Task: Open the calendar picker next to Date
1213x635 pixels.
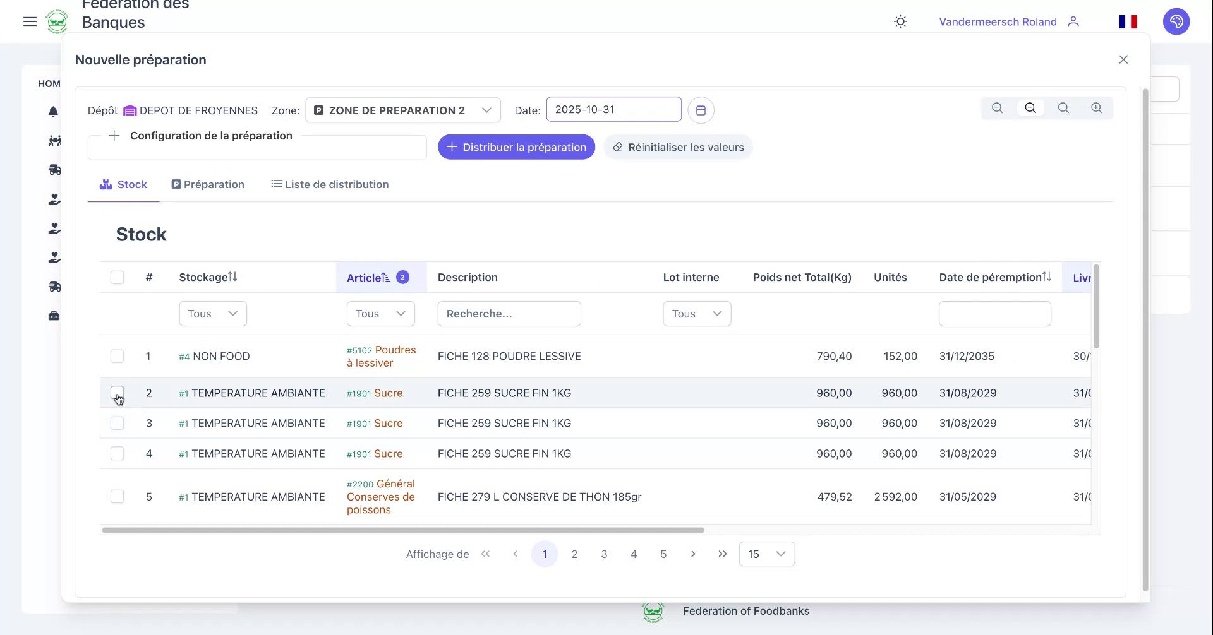Action: point(701,110)
